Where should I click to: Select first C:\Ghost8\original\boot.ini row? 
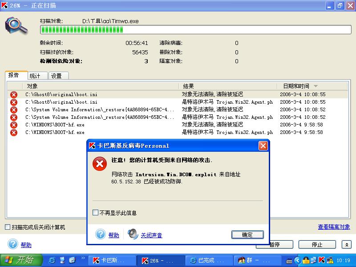(177, 94)
